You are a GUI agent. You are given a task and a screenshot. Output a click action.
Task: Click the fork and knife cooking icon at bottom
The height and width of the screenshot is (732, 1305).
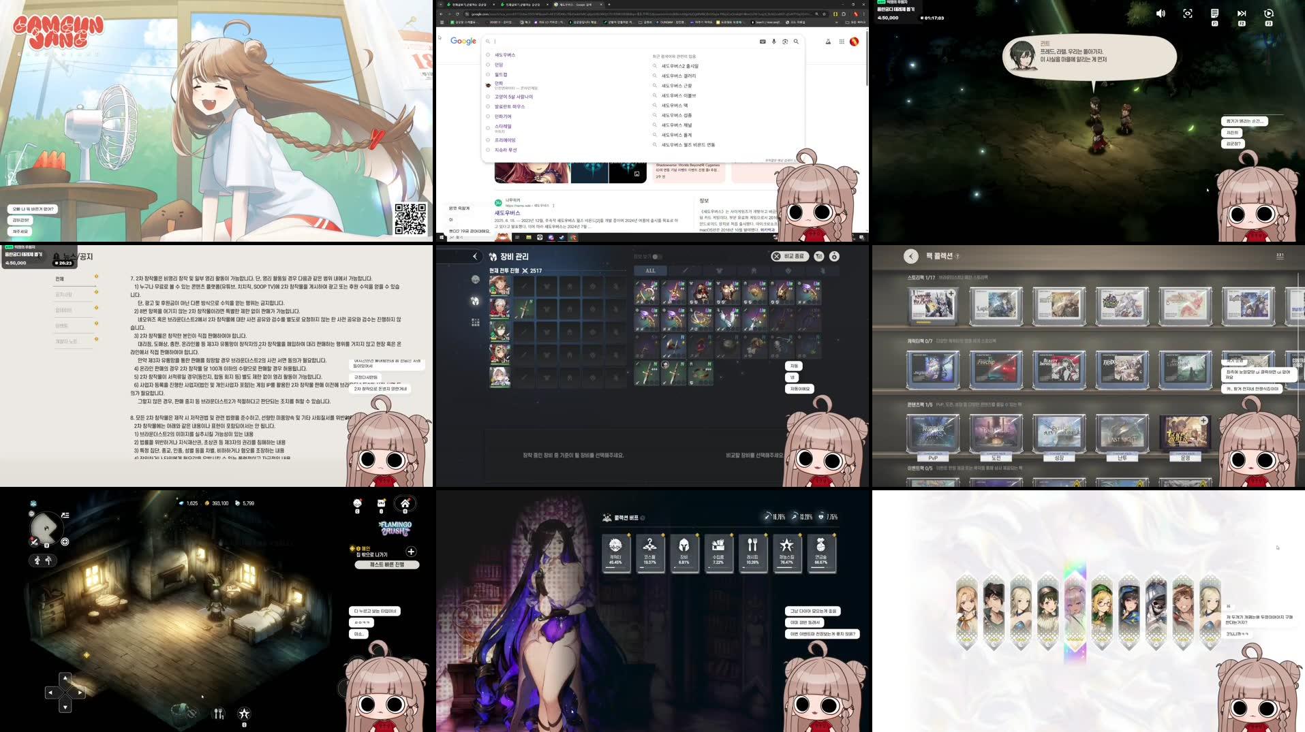click(219, 714)
